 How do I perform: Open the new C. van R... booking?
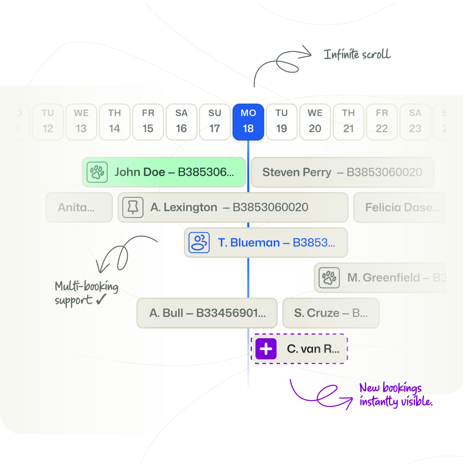coord(299,349)
